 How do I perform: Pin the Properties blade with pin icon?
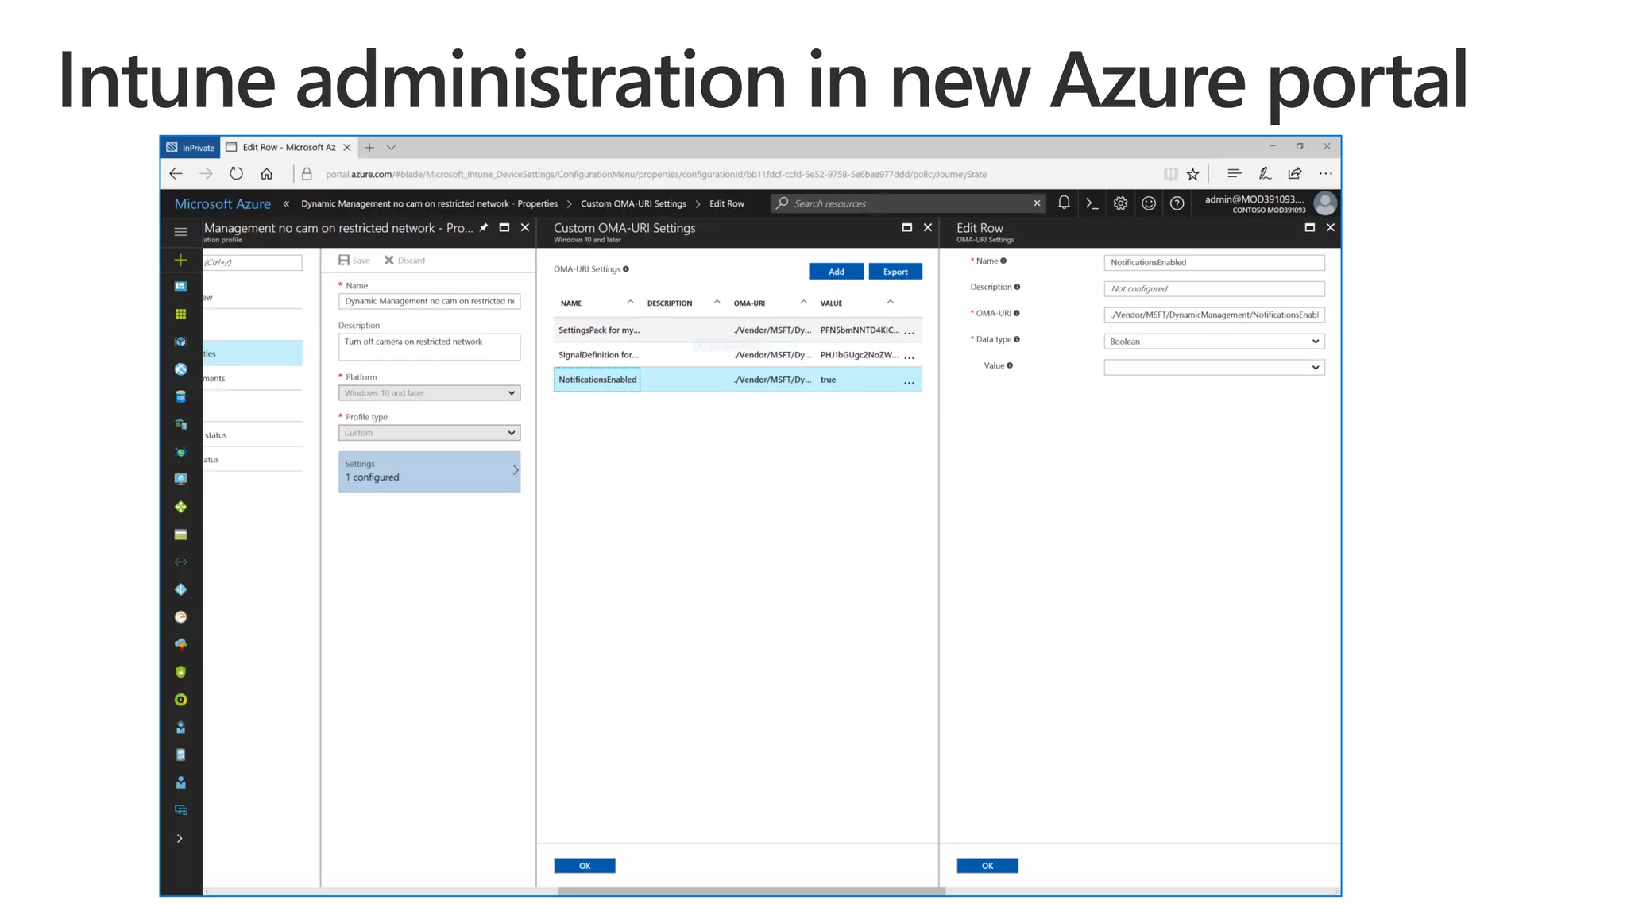[x=484, y=228]
